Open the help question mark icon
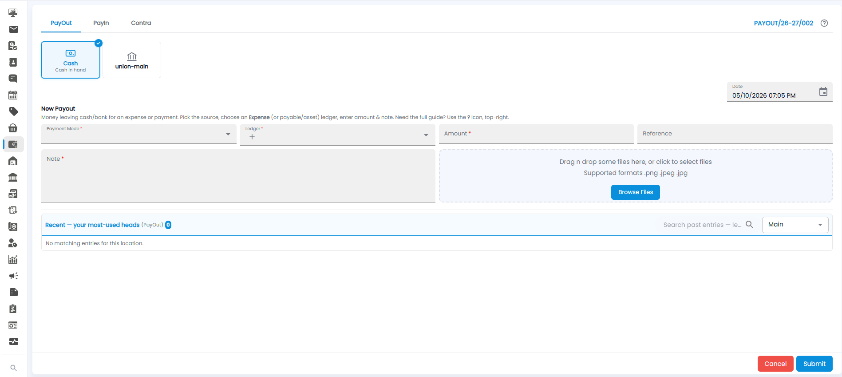 (824, 23)
